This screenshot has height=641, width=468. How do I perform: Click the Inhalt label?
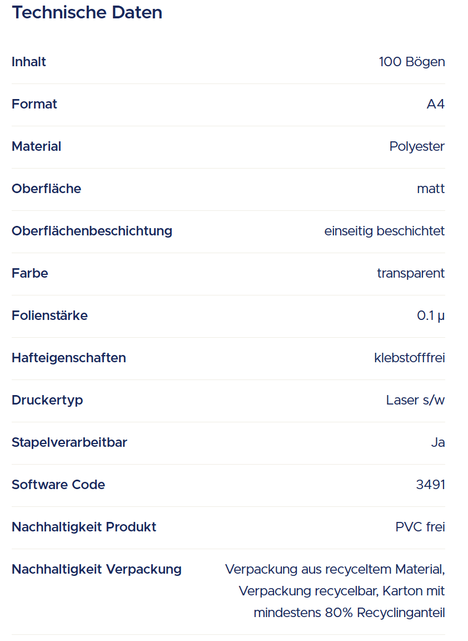[x=29, y=62]
